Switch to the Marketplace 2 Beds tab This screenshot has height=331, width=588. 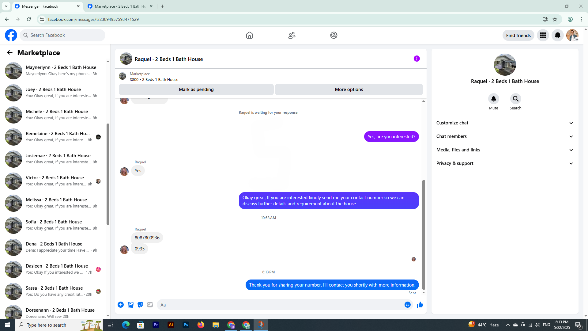120,6
